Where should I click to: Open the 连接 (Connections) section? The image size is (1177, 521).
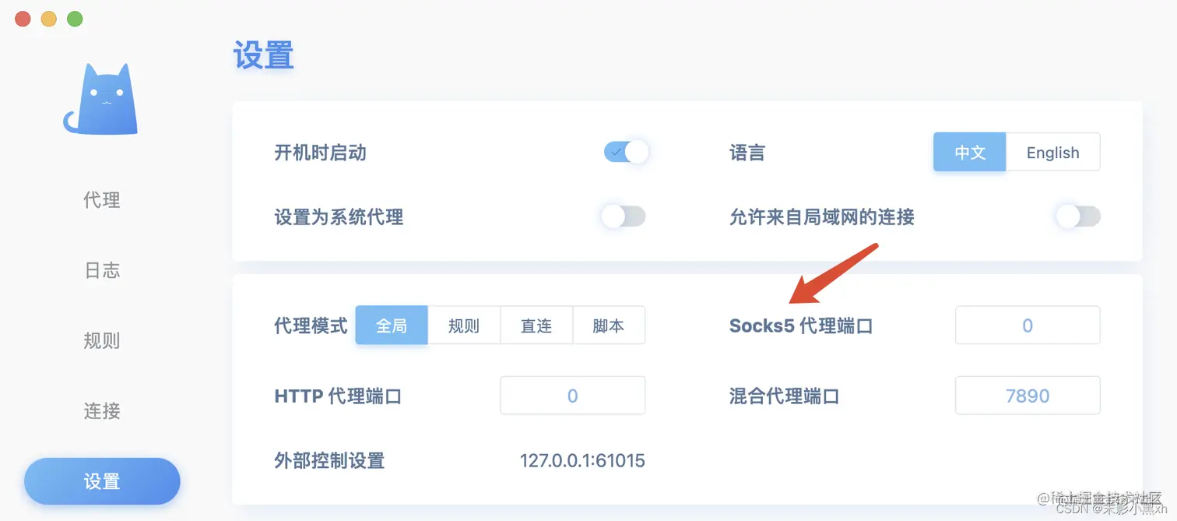point(101,410)
